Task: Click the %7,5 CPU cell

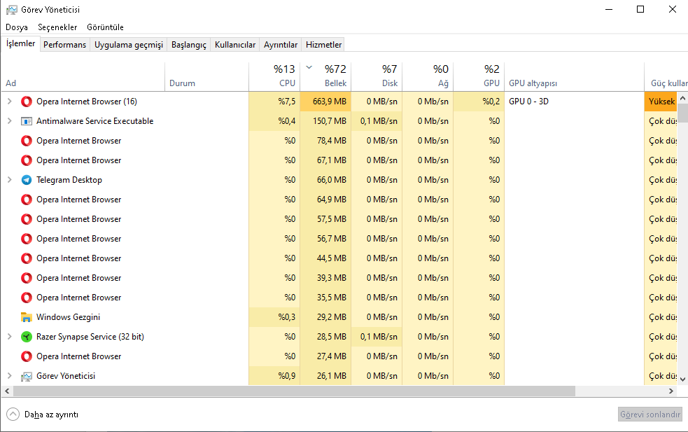Action: (x=274, y=102)
